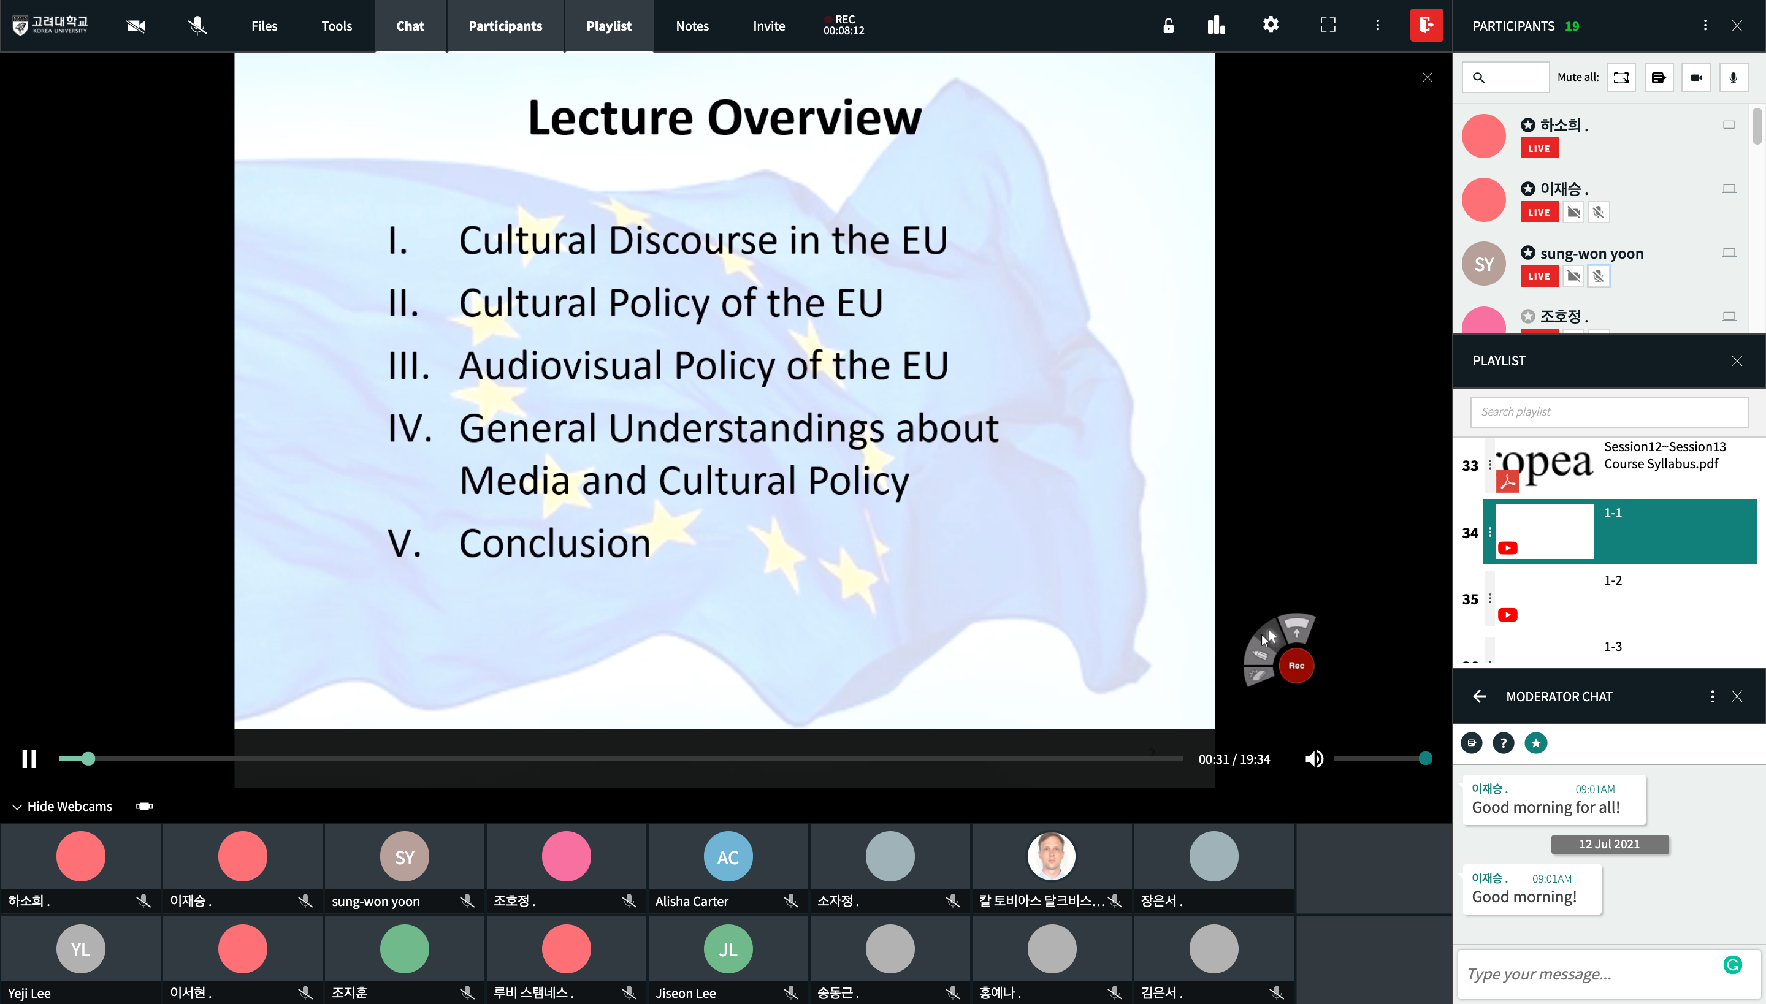Click the question mark chat filter icon
Image resolution: width=1766 pixels, height=1004 pixels.
1503,743
